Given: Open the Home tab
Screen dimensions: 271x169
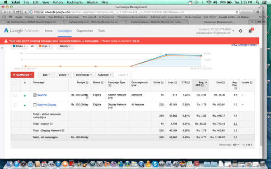Looking at the screenshot, I should click(x=49, y=31).
